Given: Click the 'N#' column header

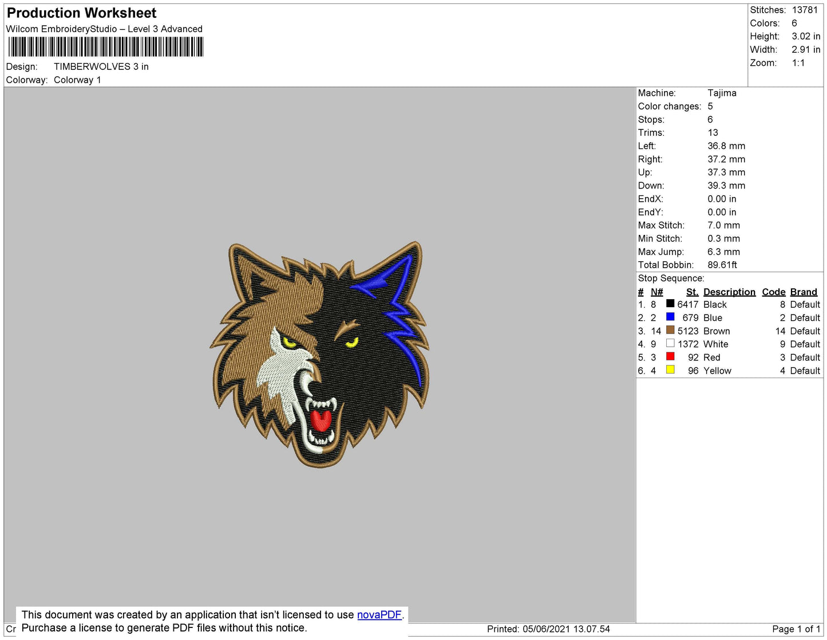Looking at the screenshot, I should [x=656, y=292].
